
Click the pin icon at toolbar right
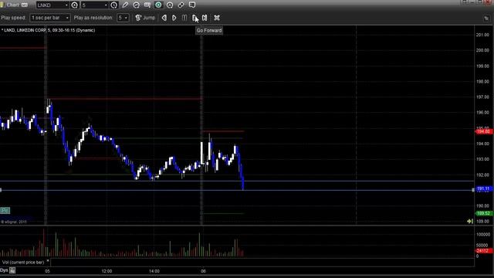coord(486,19)
